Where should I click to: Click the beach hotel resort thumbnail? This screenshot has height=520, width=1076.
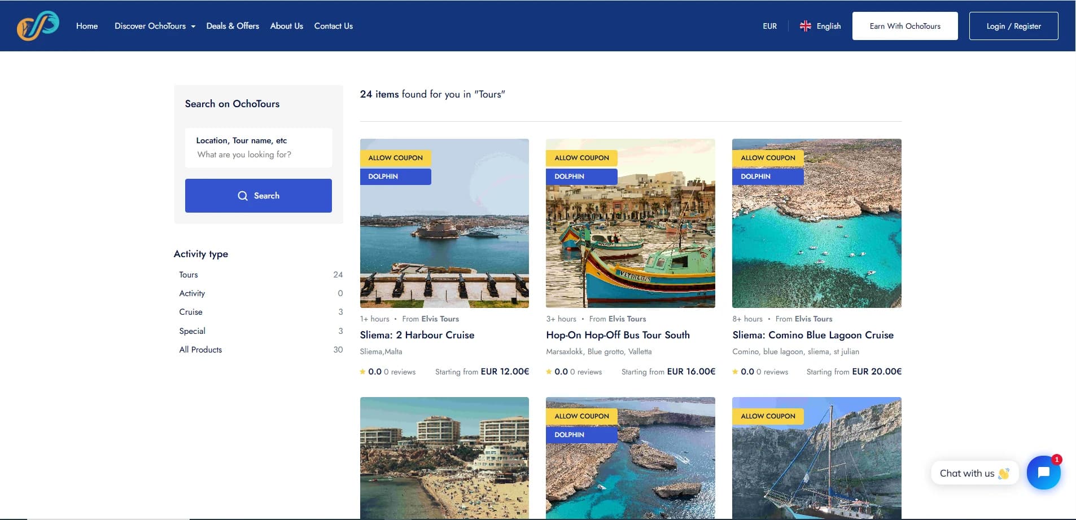click(x=444, y=458)
